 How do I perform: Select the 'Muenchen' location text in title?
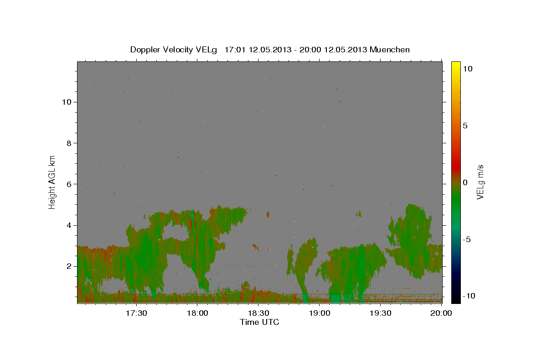pos(390,50)
